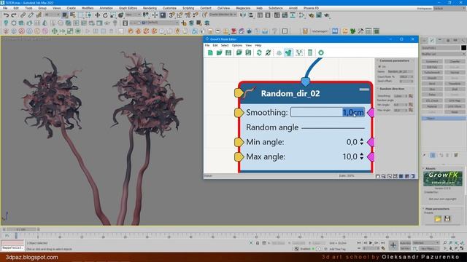Click the trash bin icon in Node Editor toolbar
The image size is (467, 262).
tap(310, 52)
